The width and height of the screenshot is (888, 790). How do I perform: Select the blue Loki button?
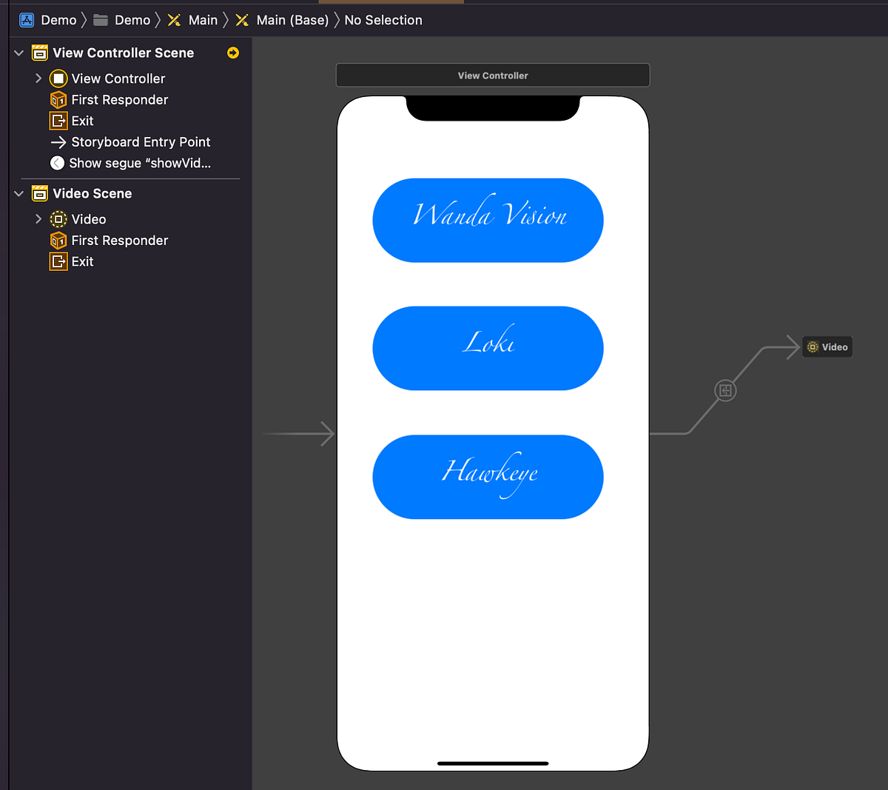coord(488,348)
